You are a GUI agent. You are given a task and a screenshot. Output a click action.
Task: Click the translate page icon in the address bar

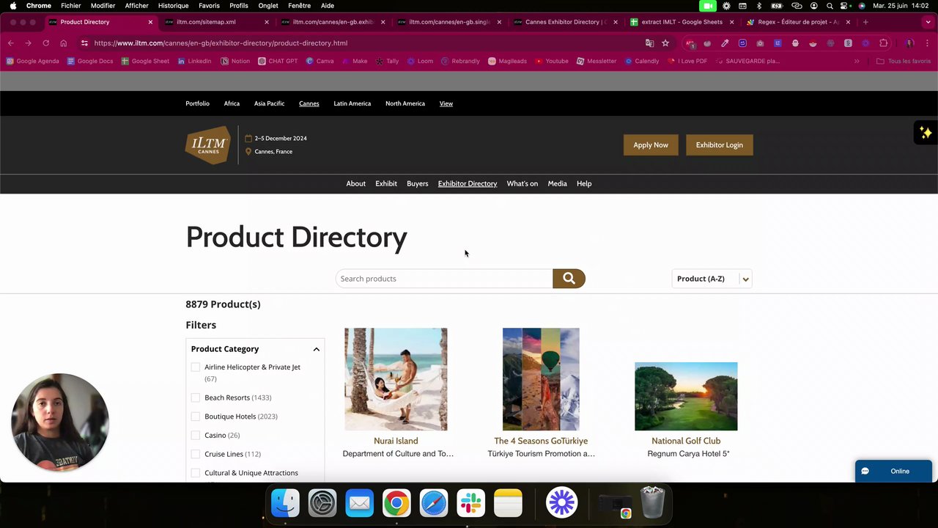649,43
